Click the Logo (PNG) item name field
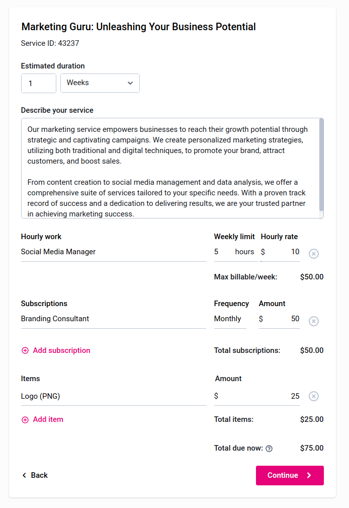 pyautogui.click(x=113, y=397)
